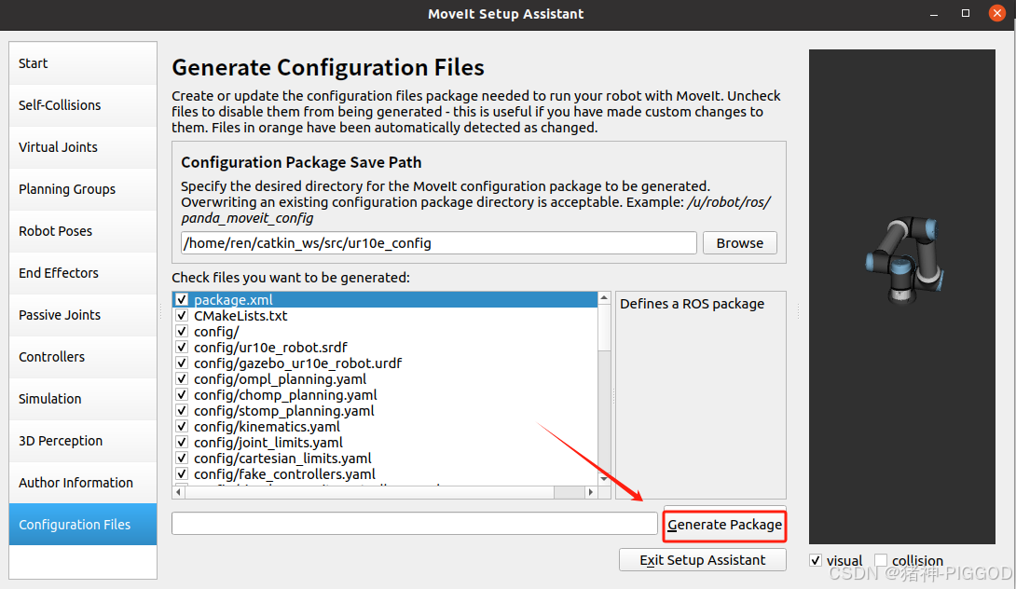Go to Self-Collisions step
Viewport: 1016px width, 589px height.
tap(83, 105)
